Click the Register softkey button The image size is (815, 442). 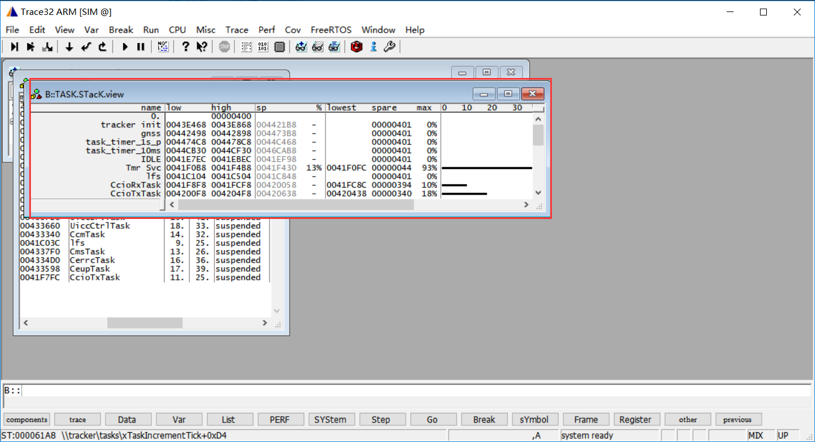pyautogui.click(x=636, y=420)
